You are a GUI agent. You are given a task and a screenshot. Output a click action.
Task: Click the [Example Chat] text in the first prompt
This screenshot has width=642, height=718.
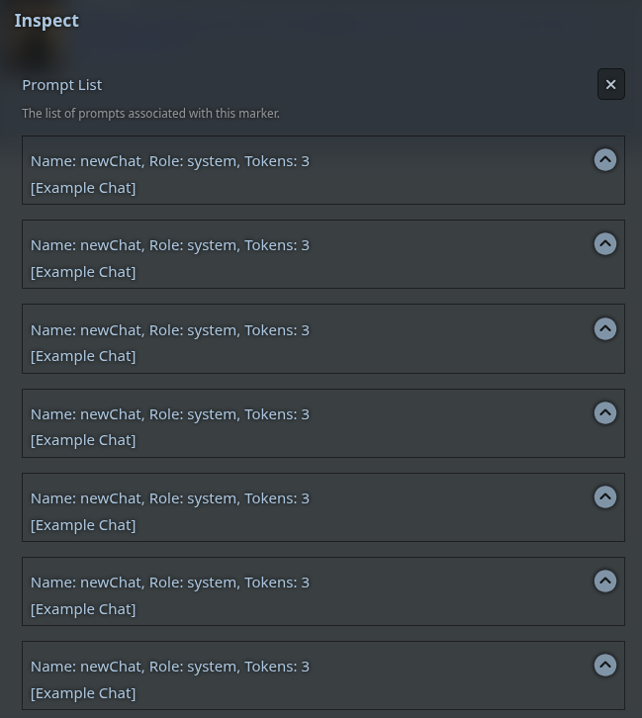pyautogui.click(x=83, y=188)
